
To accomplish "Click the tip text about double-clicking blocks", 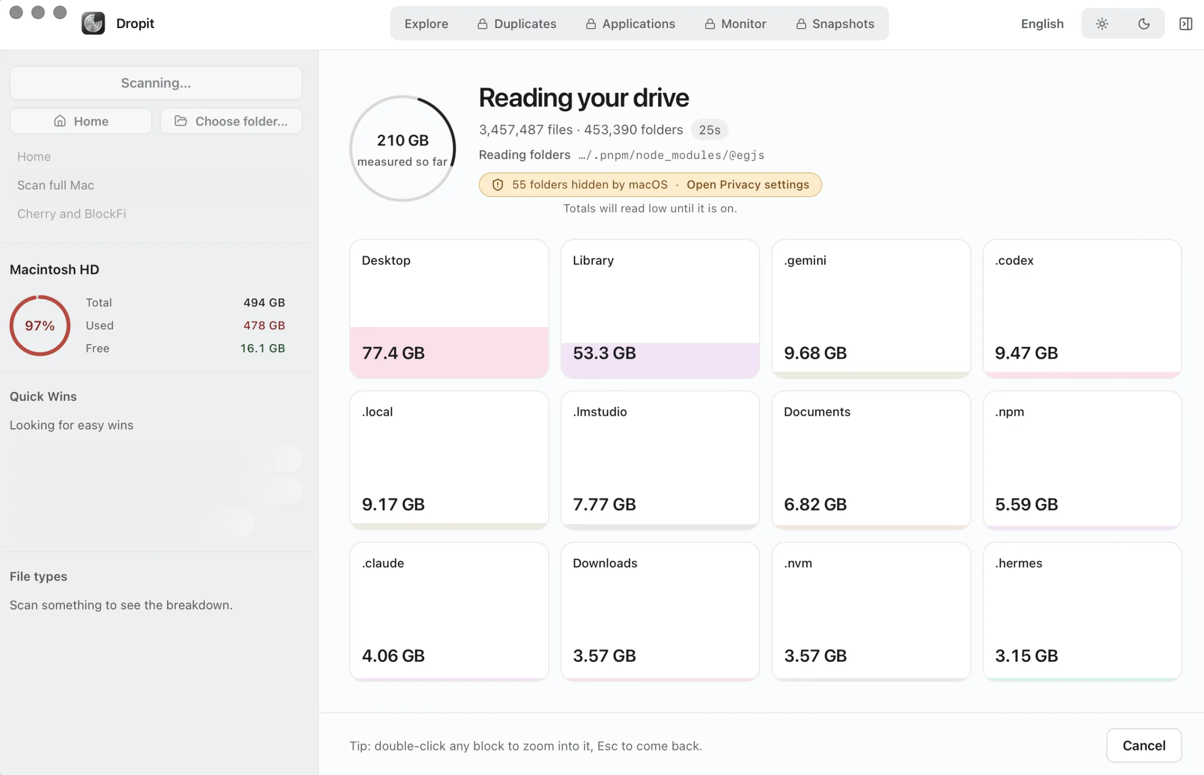I will 526,746.
